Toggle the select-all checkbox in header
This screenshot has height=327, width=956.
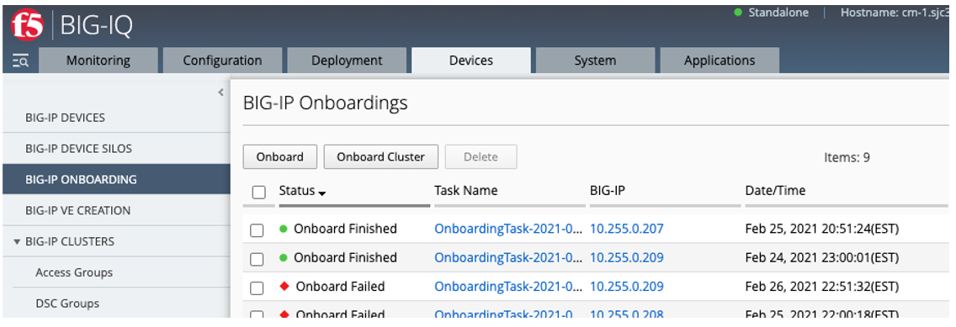point(259,193)
